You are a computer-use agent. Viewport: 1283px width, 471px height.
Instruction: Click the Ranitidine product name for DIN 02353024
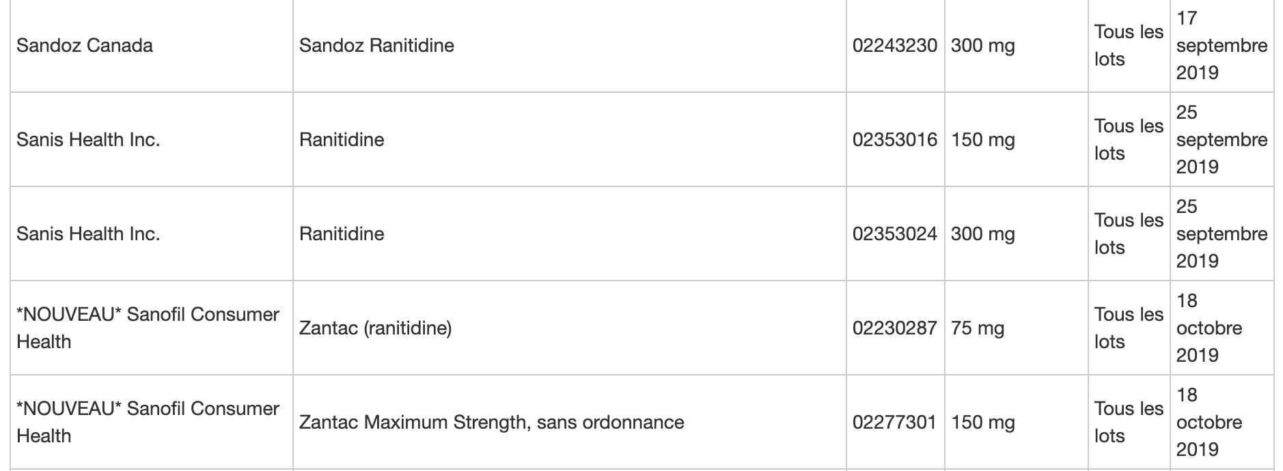342,234
